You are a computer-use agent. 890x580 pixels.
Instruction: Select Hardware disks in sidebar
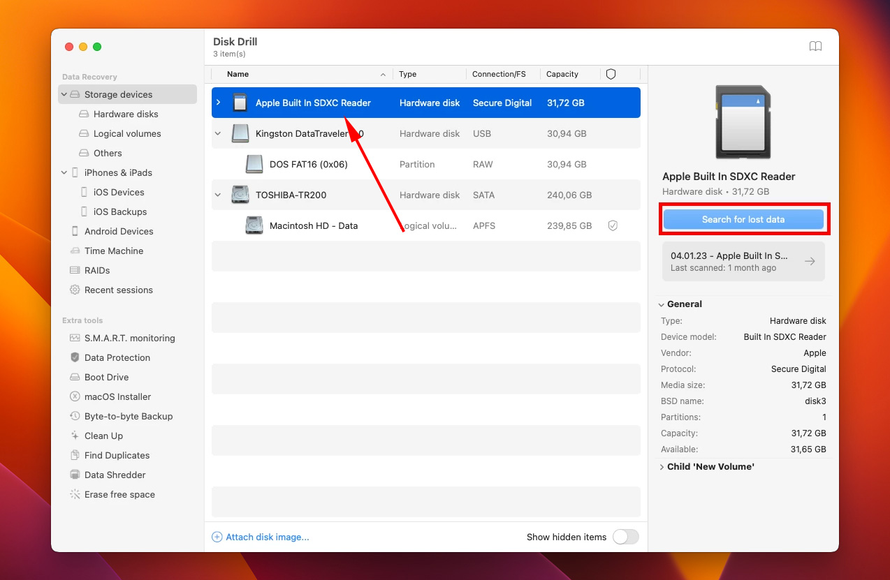point(126,114)
